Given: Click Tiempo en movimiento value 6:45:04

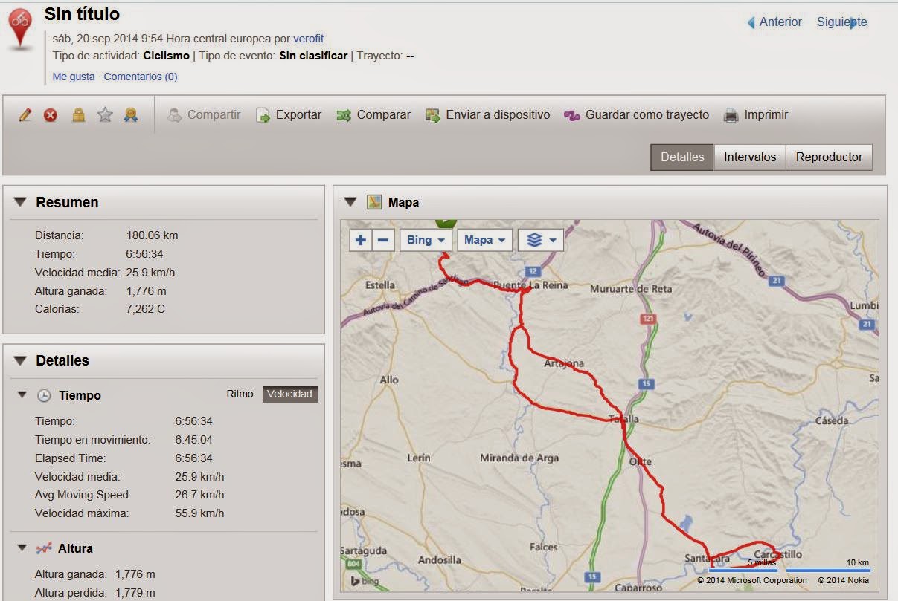Looking at the screenshot, I should (194, 440).
